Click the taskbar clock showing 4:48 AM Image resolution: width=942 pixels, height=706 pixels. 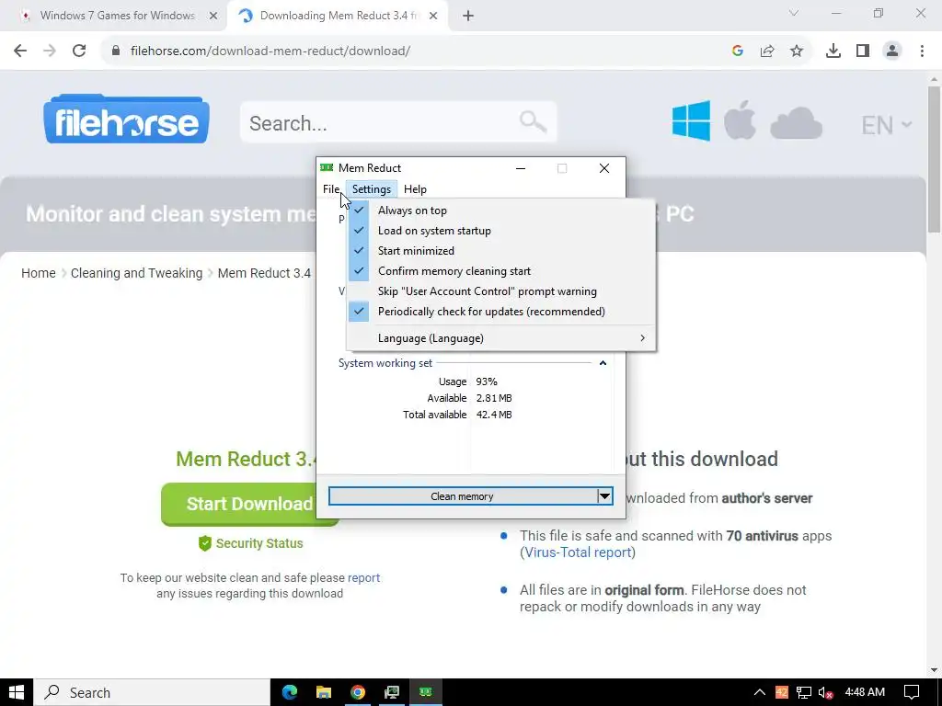coord(865,692)
